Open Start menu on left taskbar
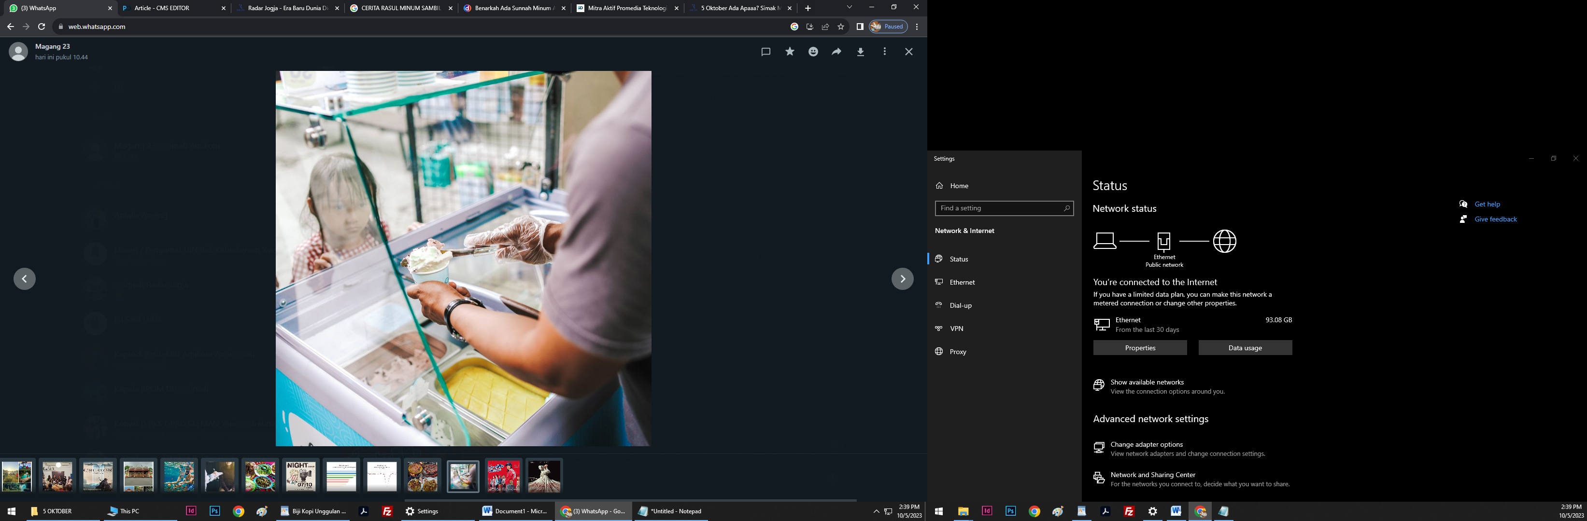This screenshot has height=521, width=1587. pyautogui.click(x=11, y=511)
